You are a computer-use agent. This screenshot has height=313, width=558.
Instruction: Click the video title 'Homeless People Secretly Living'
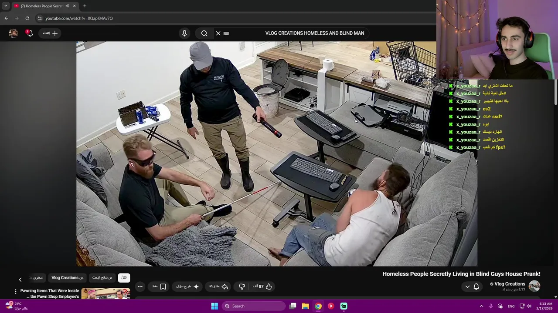461,274
